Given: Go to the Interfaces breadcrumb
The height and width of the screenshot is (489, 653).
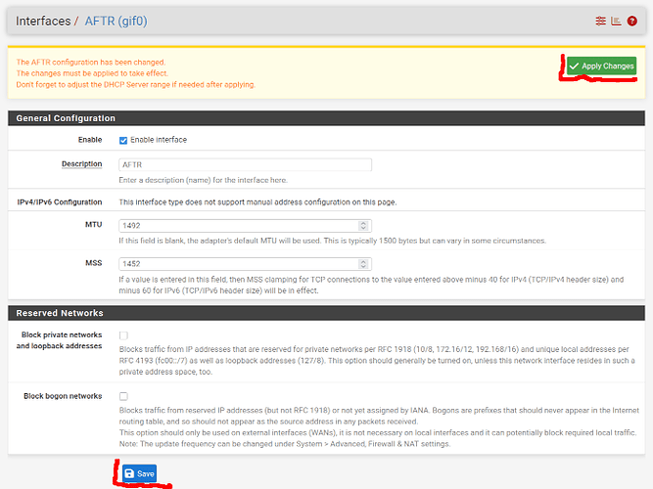Looking at the screenshot, I should pyautogui.click(x=43, y=22).
